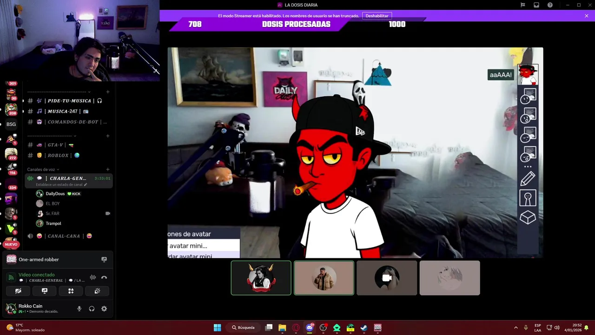The width and height of the screenshot is (595, 335).
Task: Open the soundboard button in voice panel
Action: click(97, 291)
